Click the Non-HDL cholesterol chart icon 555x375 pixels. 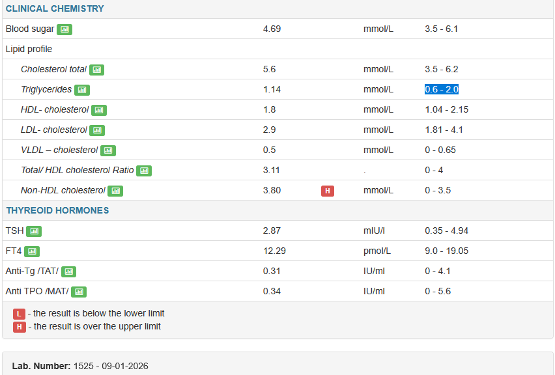[115, 191]
